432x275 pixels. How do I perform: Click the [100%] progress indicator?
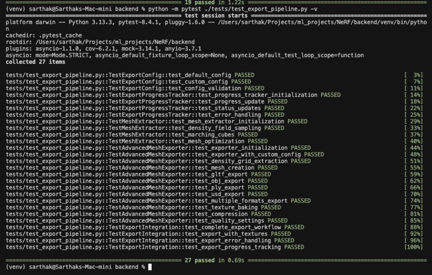[413, 247]
